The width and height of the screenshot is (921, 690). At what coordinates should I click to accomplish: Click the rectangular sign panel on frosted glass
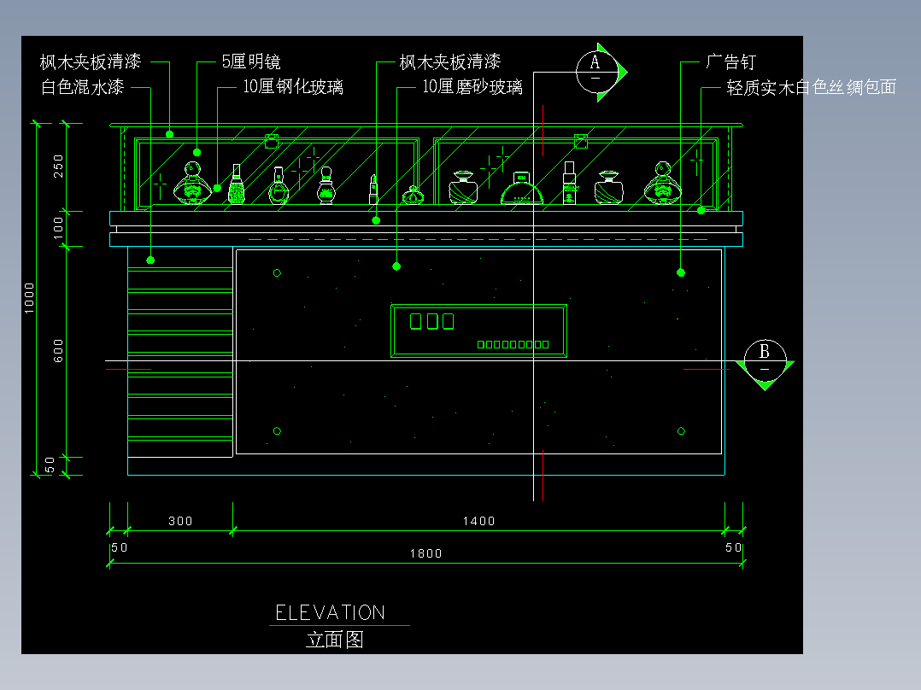[478, 330]
